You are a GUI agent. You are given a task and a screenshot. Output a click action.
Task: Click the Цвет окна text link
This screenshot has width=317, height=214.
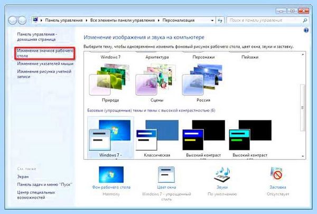(166, 187)
